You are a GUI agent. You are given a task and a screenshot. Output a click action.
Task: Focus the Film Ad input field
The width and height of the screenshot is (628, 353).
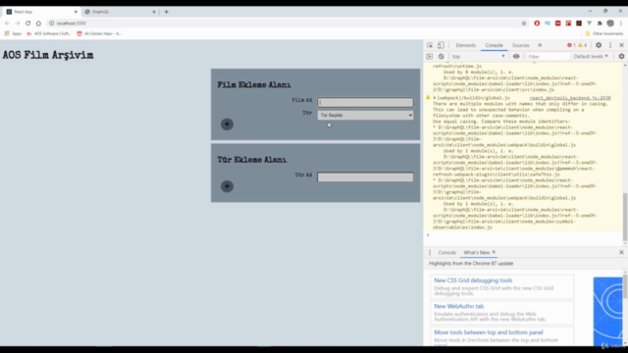click(365, 102)
